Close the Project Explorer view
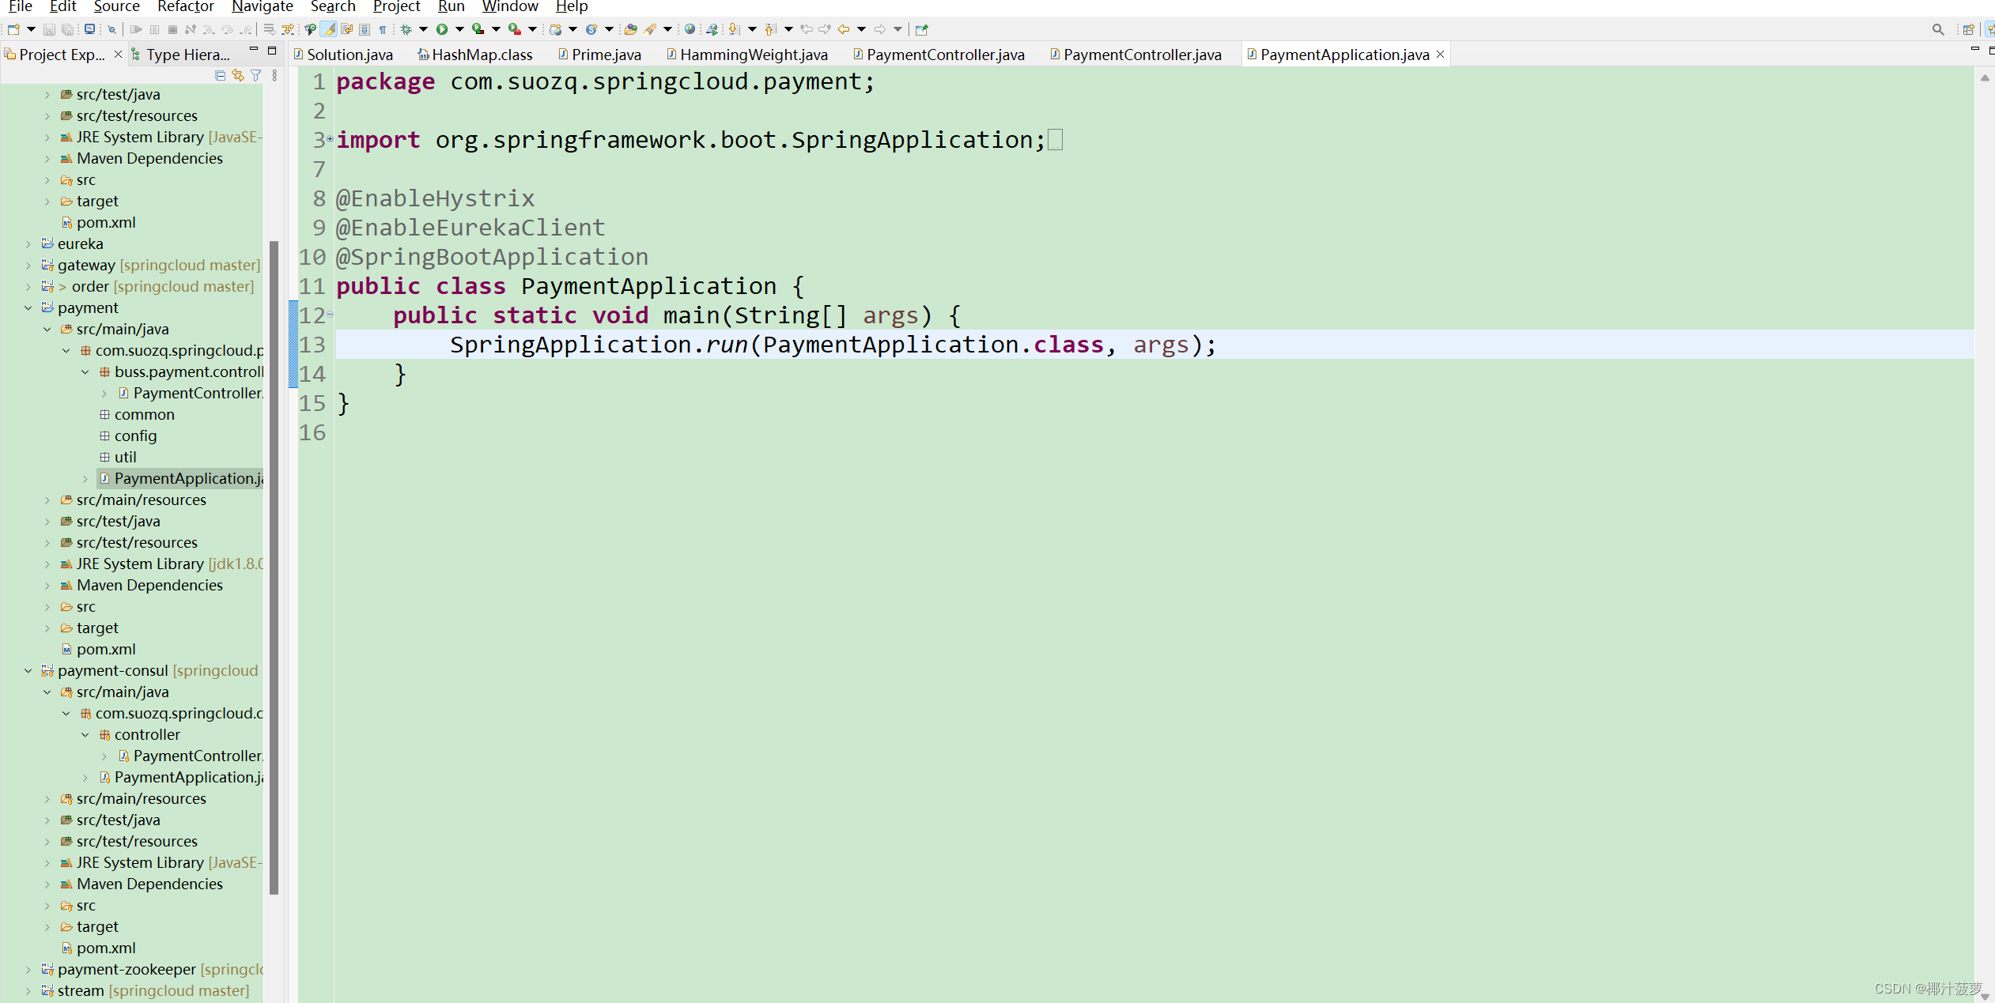 click(x=118, y=54)
